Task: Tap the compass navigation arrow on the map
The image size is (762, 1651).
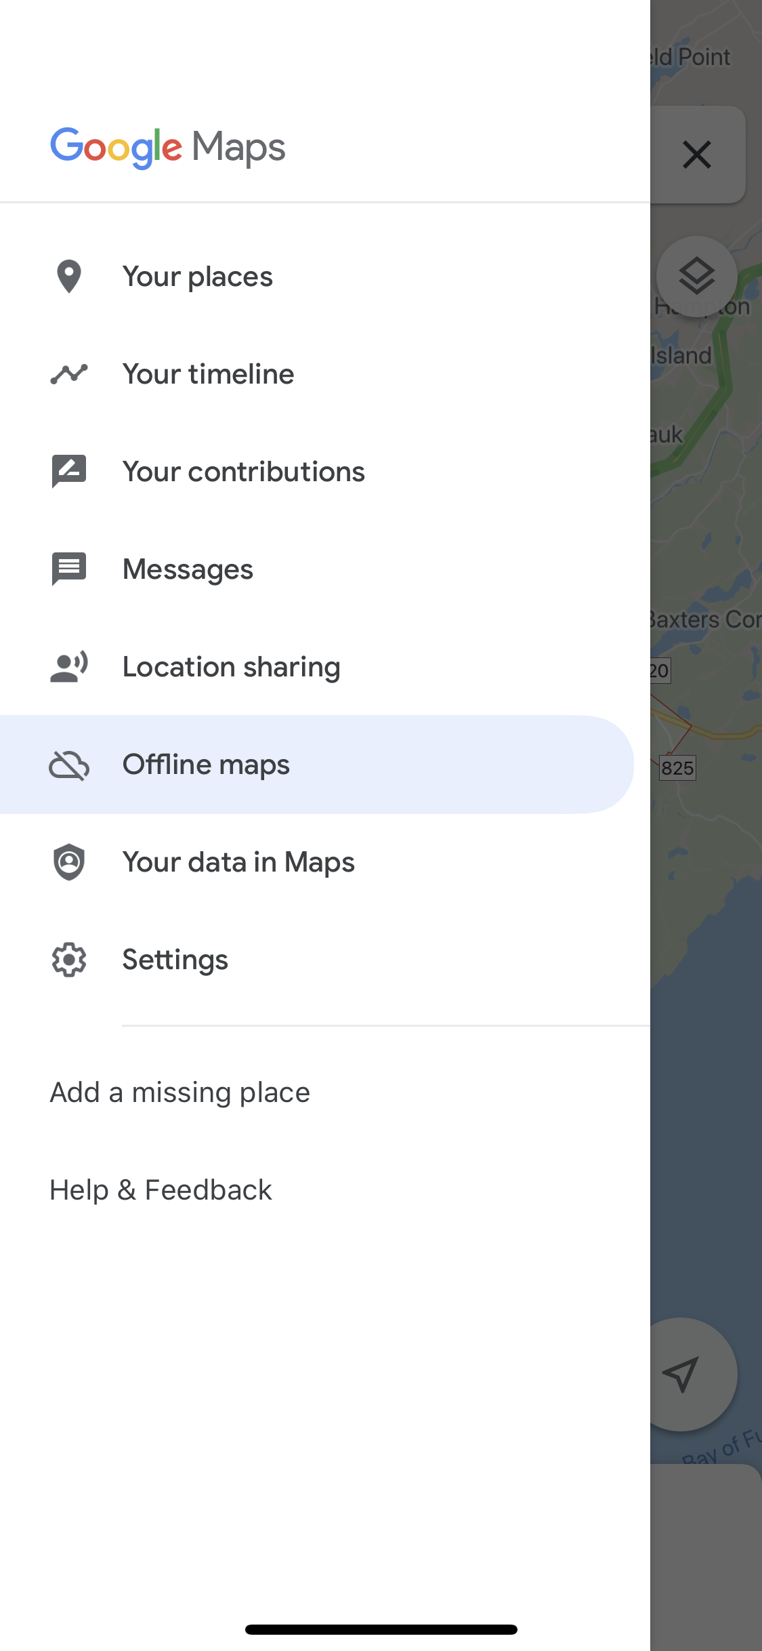Action: pos(683,1374)
